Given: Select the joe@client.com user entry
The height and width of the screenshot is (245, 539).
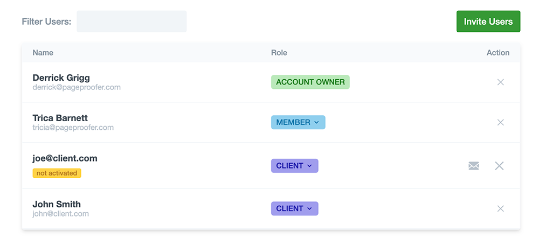Looking at the screenshot, I should [65, 158].
